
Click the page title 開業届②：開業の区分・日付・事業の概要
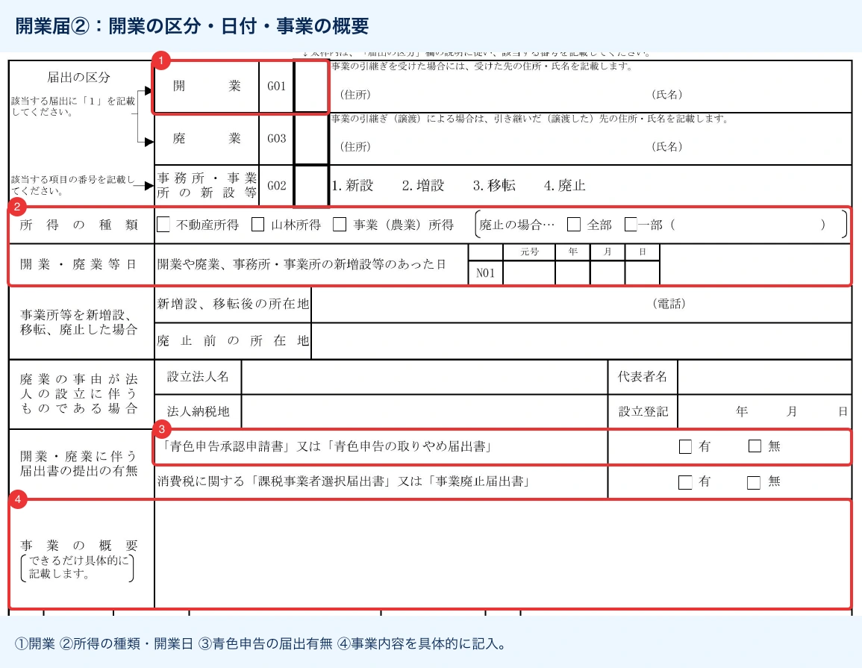(x=192, y=26)
